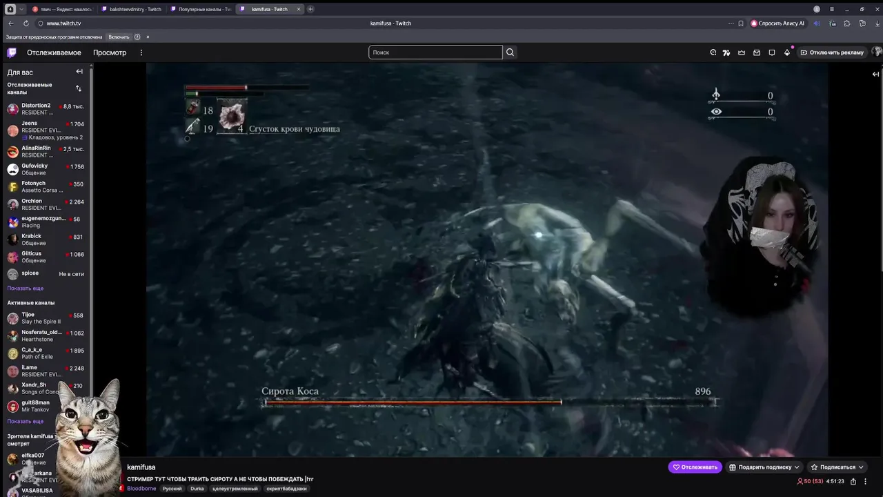
Task: Click the Durka stream tag
Action: [197, 489]
